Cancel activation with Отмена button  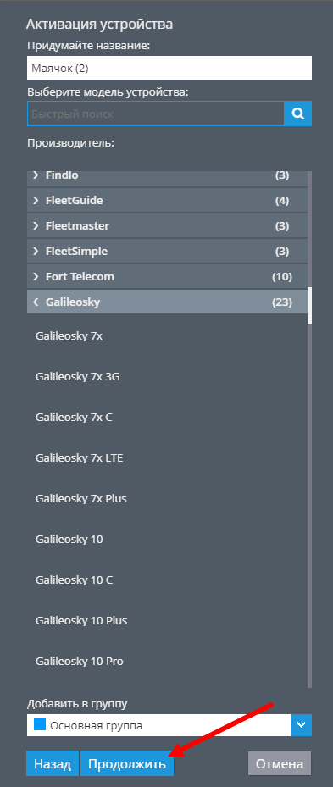(x=280, y=764)
